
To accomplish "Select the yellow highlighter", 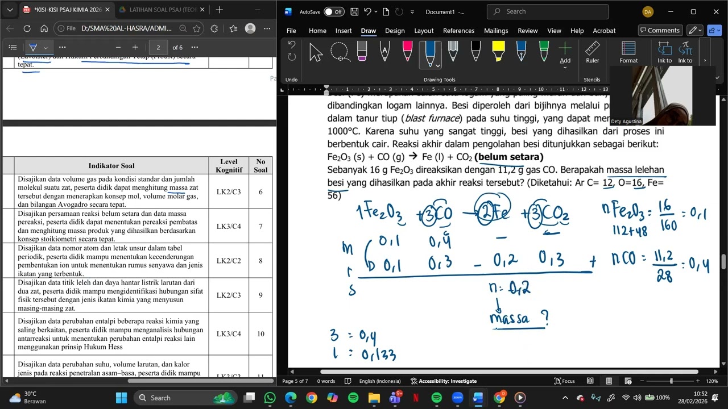I will [x=498, y=52].
